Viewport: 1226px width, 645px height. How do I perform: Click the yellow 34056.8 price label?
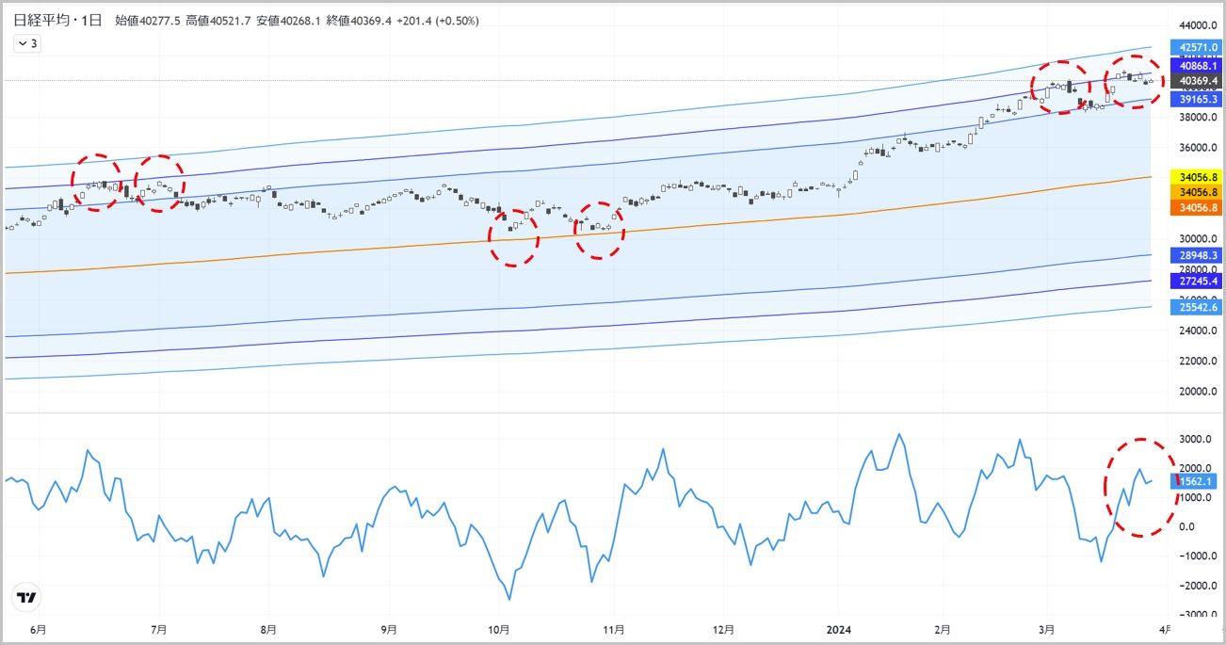1194,177
